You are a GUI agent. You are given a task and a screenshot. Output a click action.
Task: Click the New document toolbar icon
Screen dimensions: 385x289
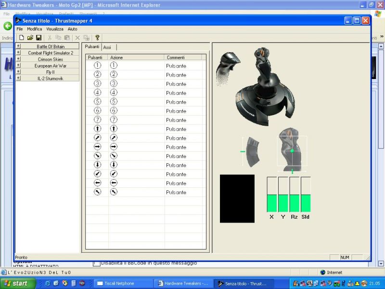(x=22, y=38)
